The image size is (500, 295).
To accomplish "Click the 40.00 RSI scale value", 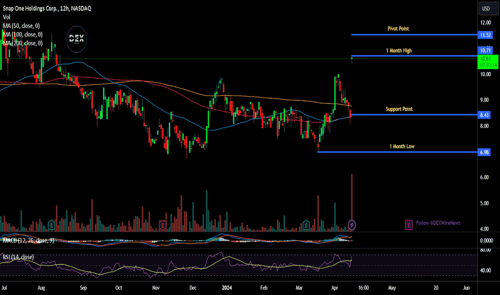I will 486,270.
